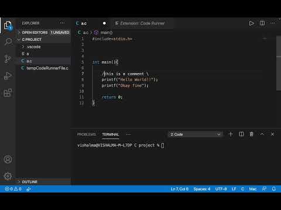This screenshot has height=210, width=281.
Task: Select the TERMINAL panel tab
Action: [111, 134]
